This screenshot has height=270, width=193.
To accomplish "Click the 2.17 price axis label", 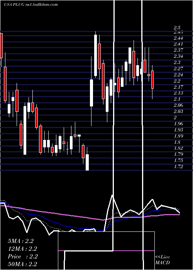I will [178, 87].
